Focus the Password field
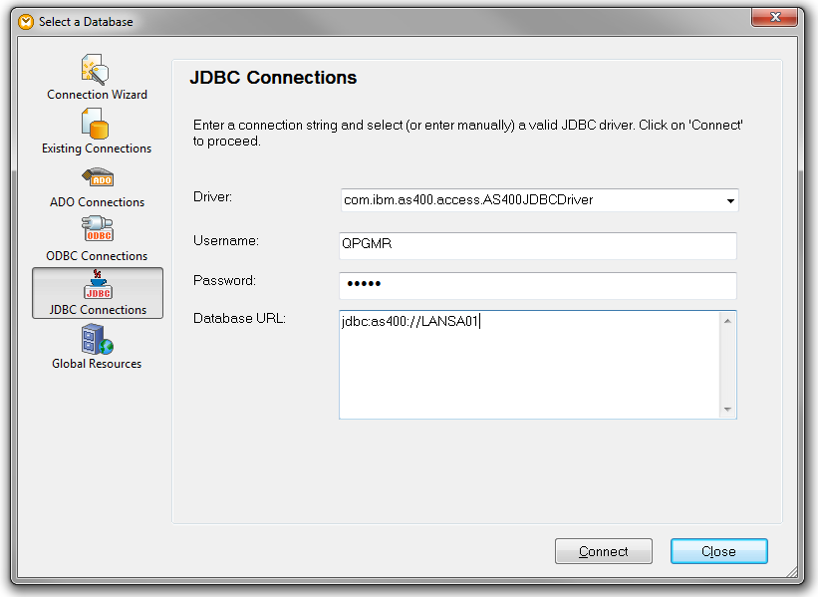Viewport: 818px width, 597px height. click(x=537, y=286)
